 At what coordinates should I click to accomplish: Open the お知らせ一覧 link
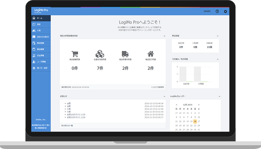[67, 125]
